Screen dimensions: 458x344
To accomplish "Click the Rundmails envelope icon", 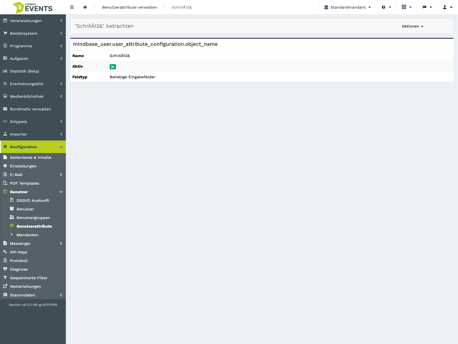I will 5,109.
